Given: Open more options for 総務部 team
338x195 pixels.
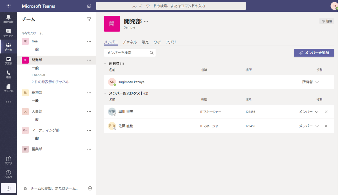Looking at the screenshot, I should click(89, 93).
